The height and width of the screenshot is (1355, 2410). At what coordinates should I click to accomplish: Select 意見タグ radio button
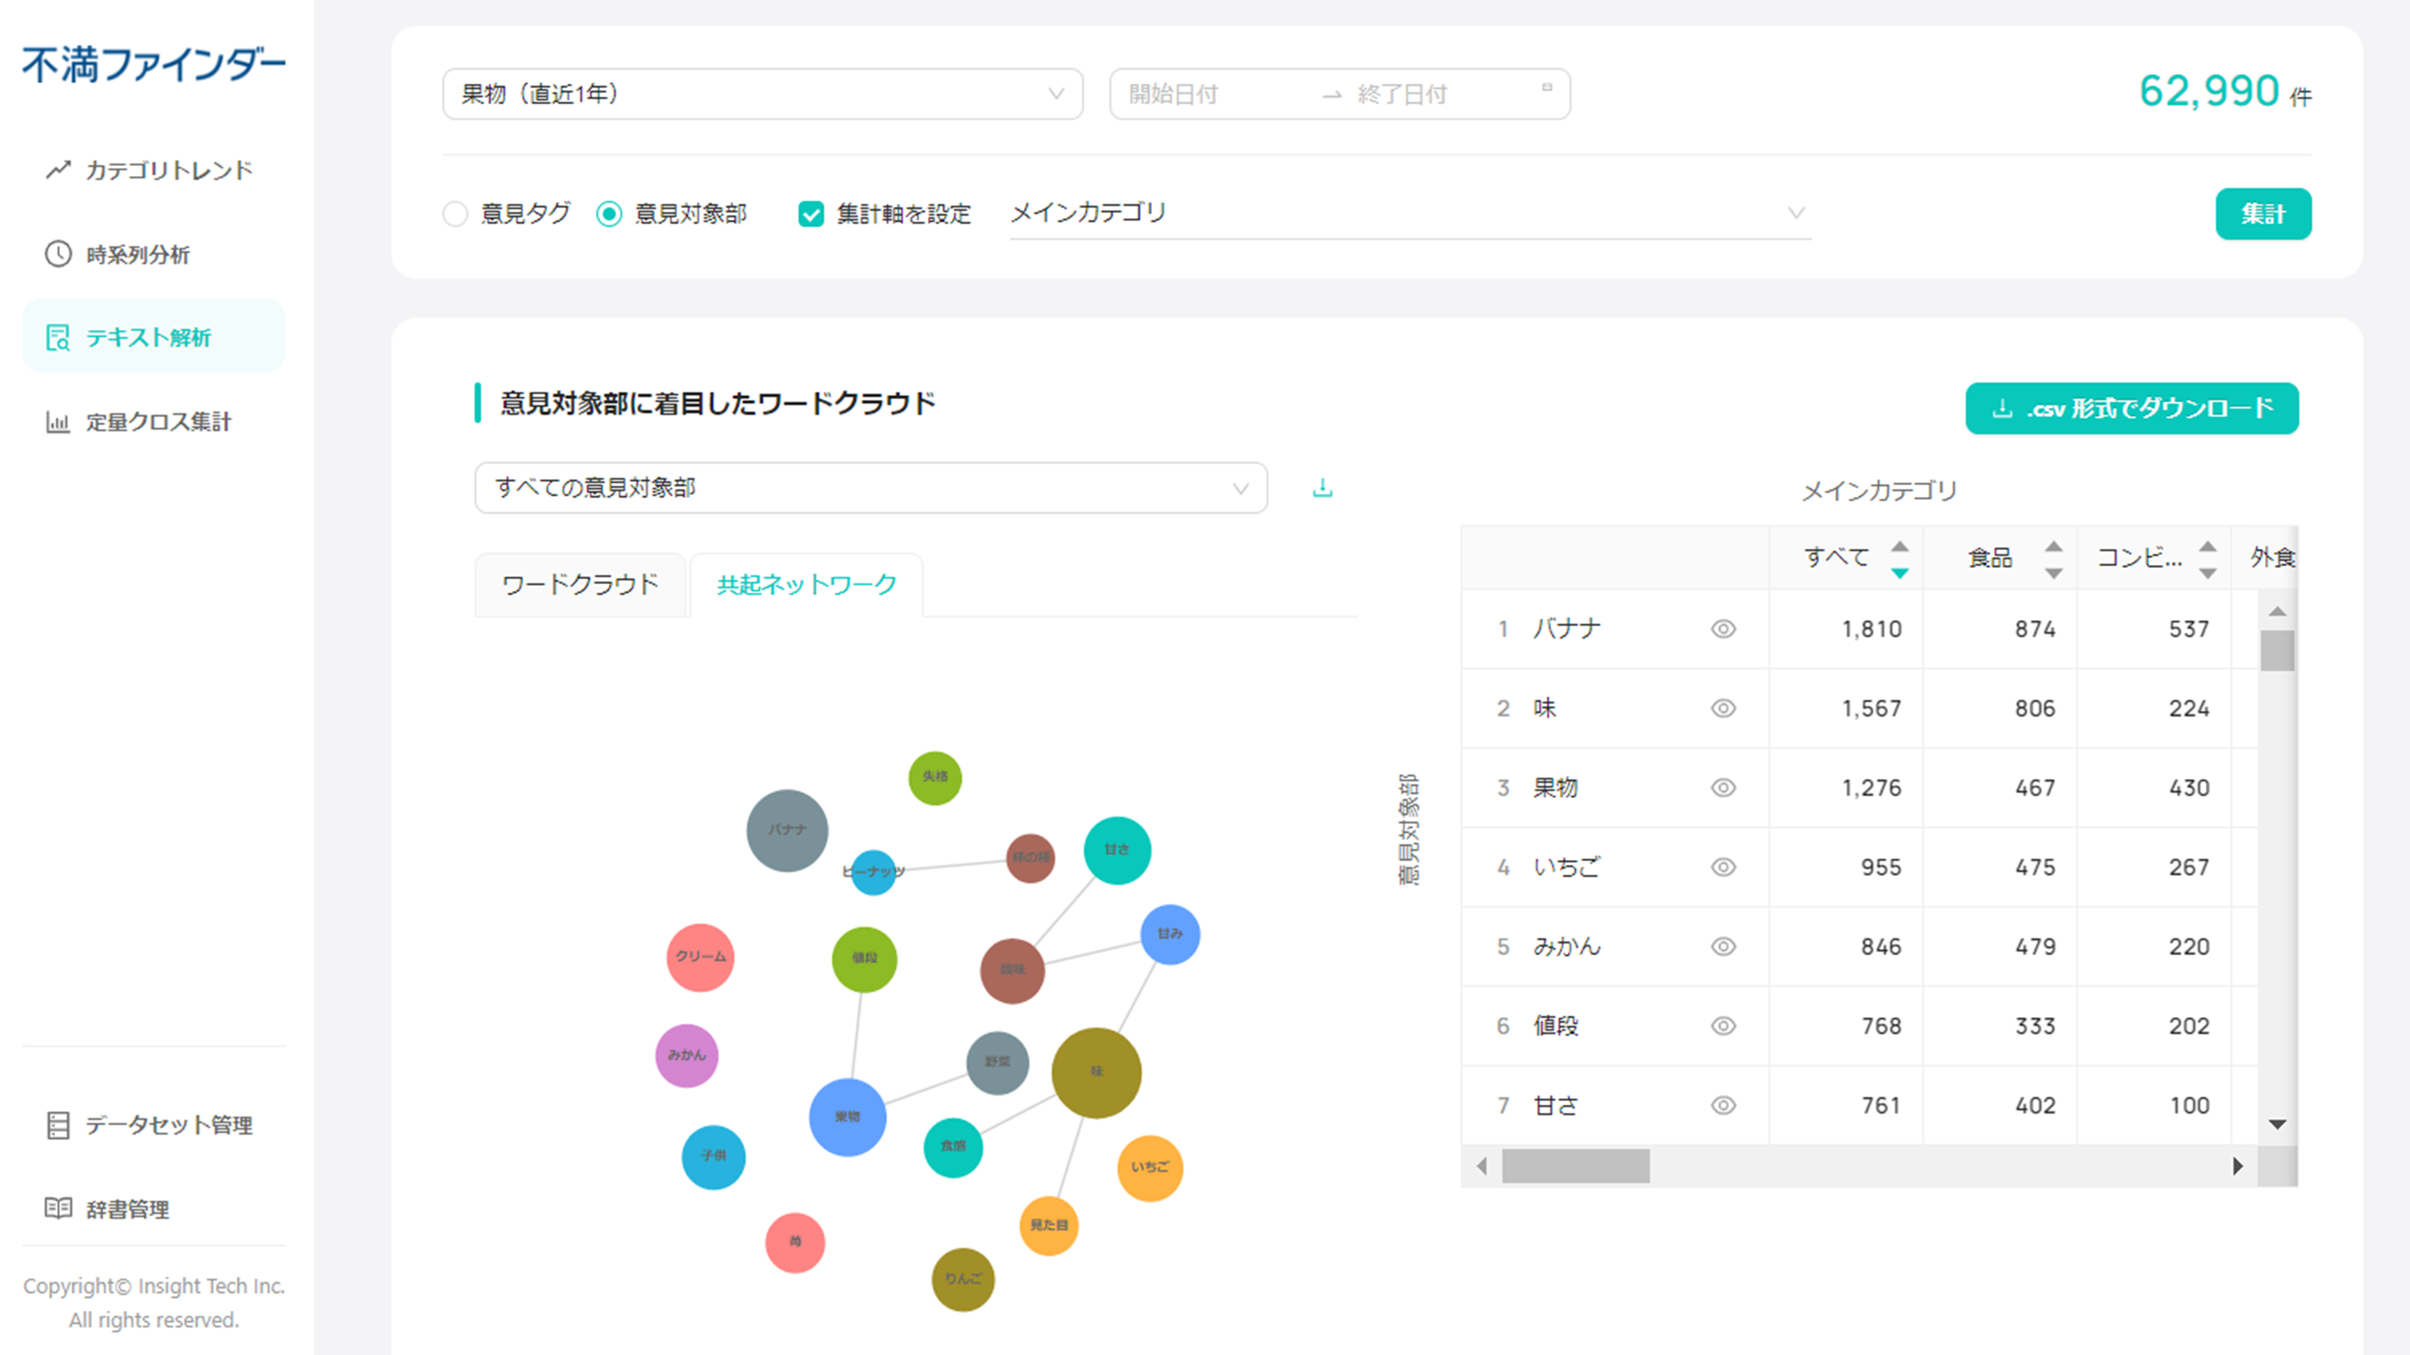tap(455, 214)
